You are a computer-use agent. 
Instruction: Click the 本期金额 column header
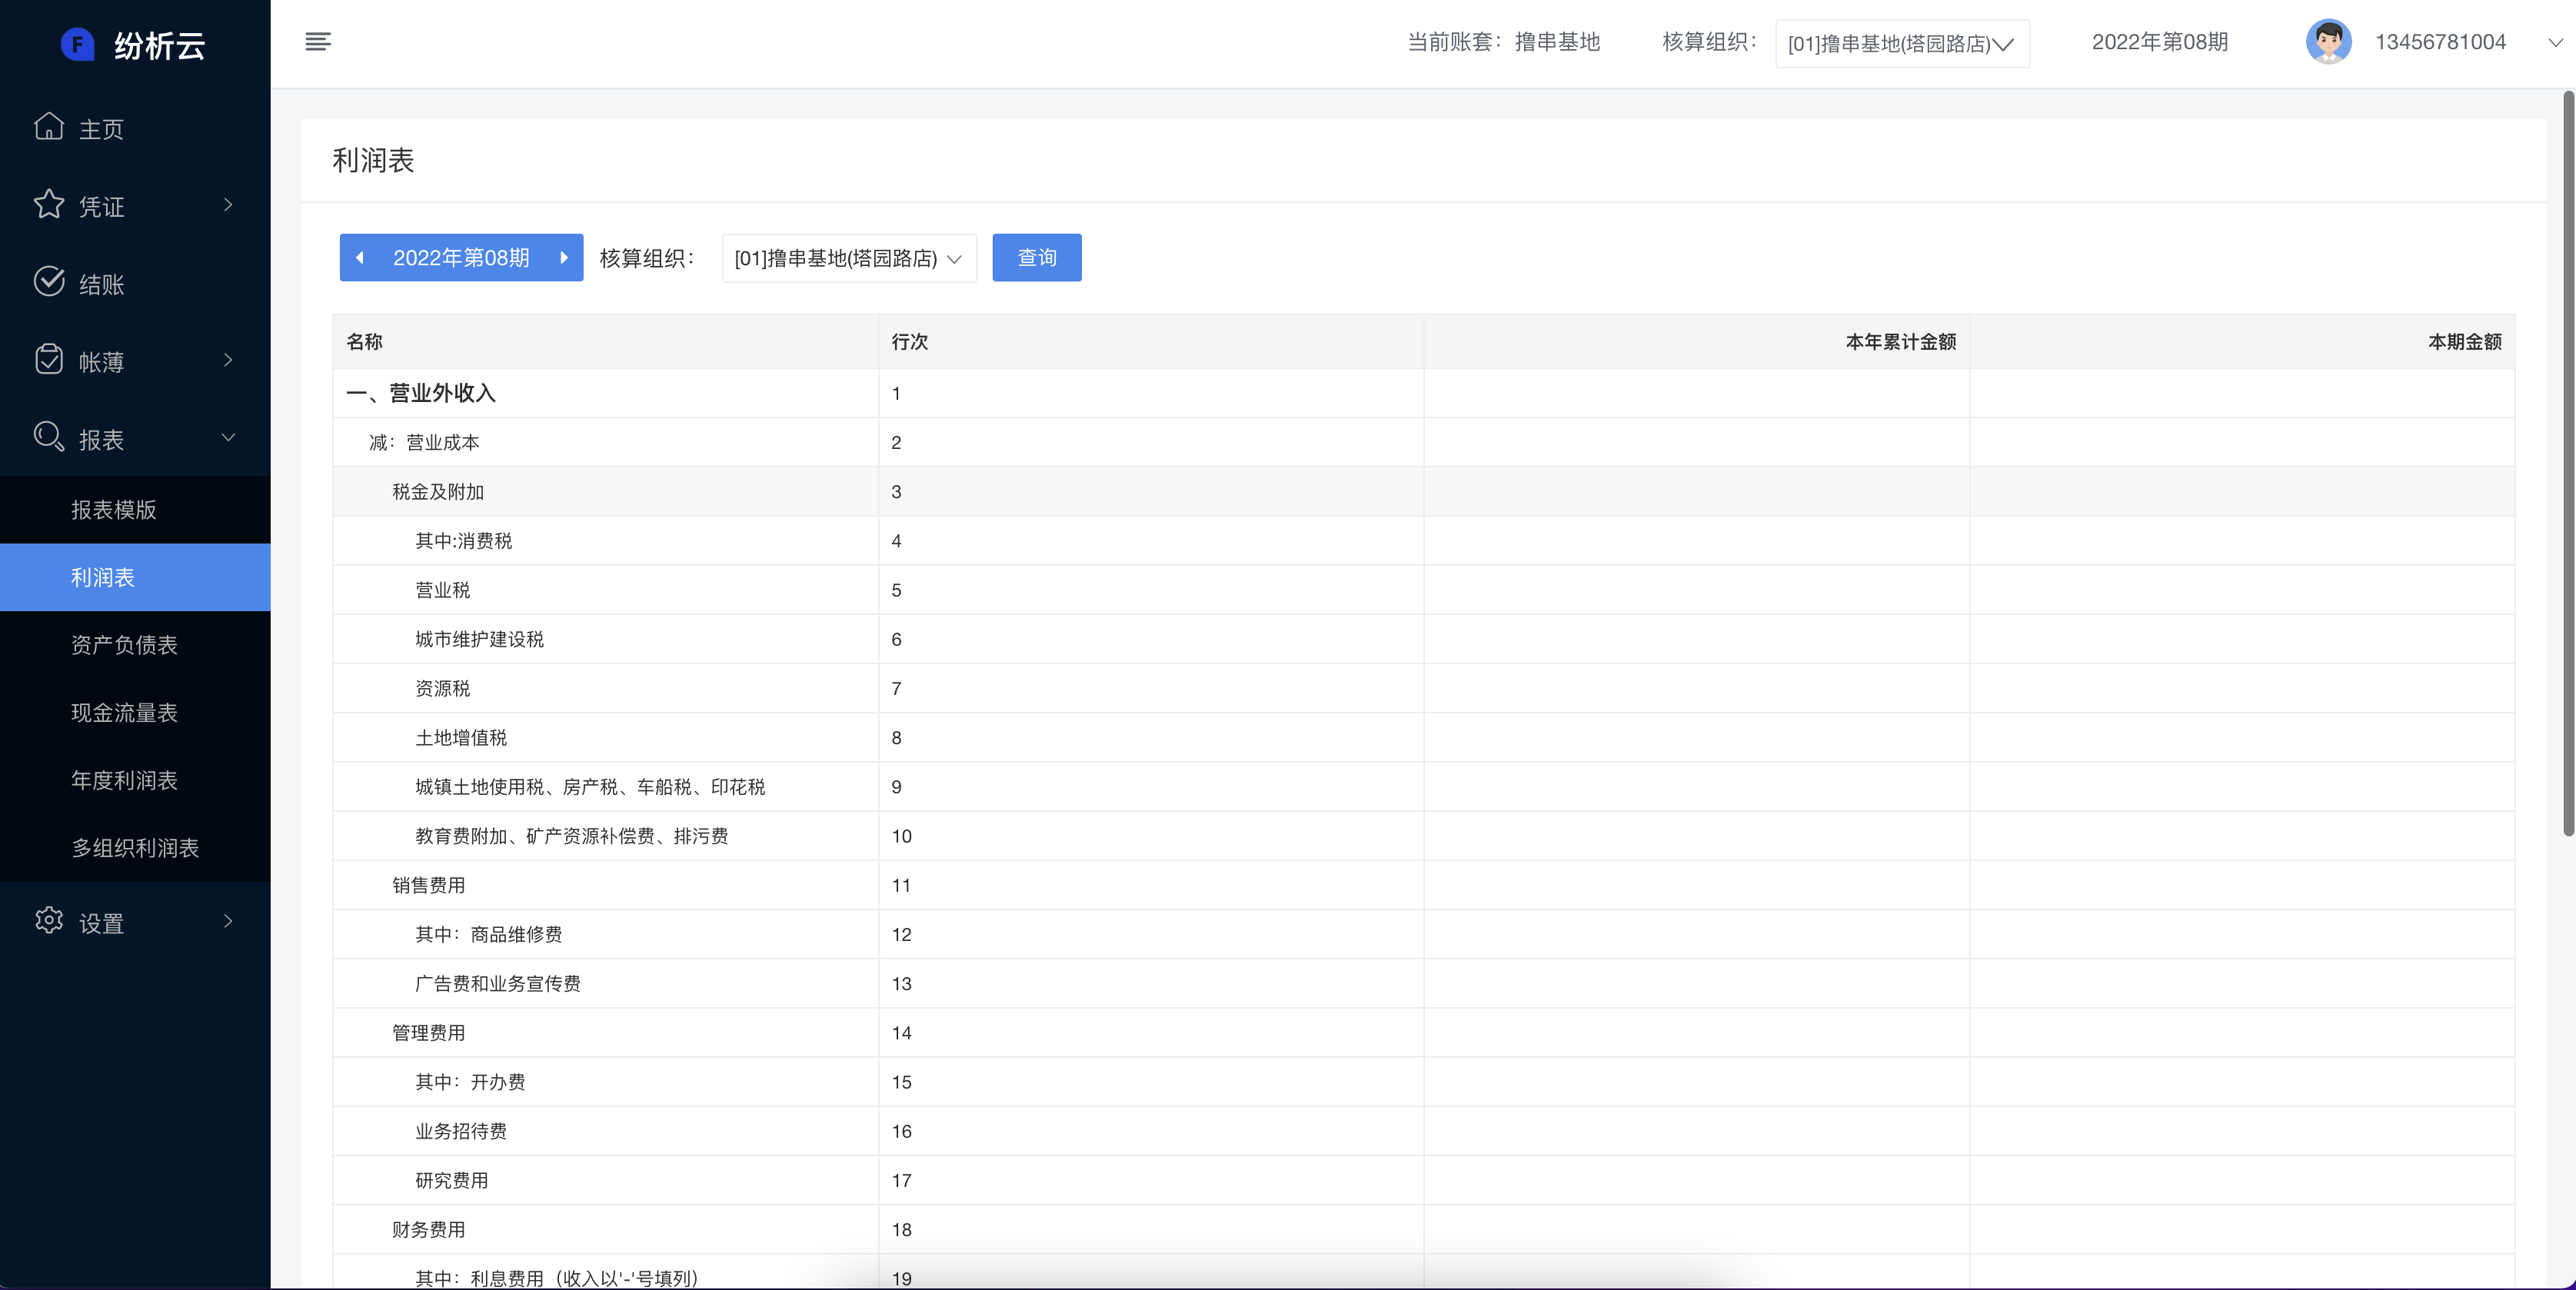click(x=2242, y=342)
